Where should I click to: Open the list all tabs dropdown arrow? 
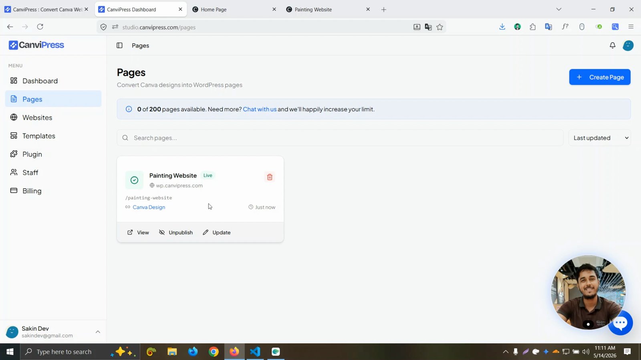[x=558, y=9]
